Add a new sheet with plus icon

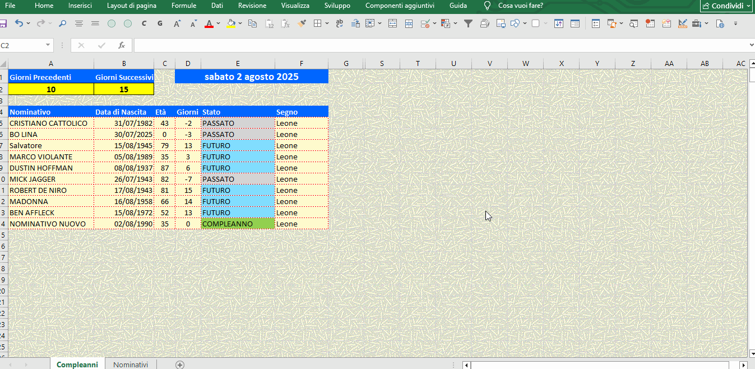pyautogui.click(x=180, y=365)
